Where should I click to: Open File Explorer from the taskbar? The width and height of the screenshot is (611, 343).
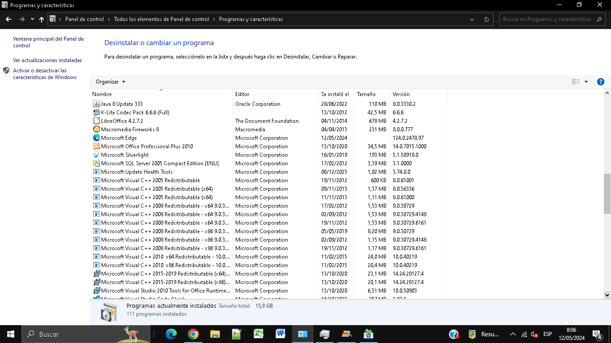[215, 334]
